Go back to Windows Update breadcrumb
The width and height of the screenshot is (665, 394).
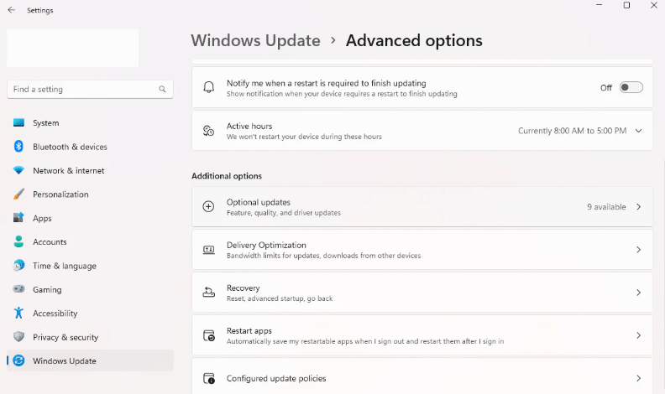pos(255,40)
